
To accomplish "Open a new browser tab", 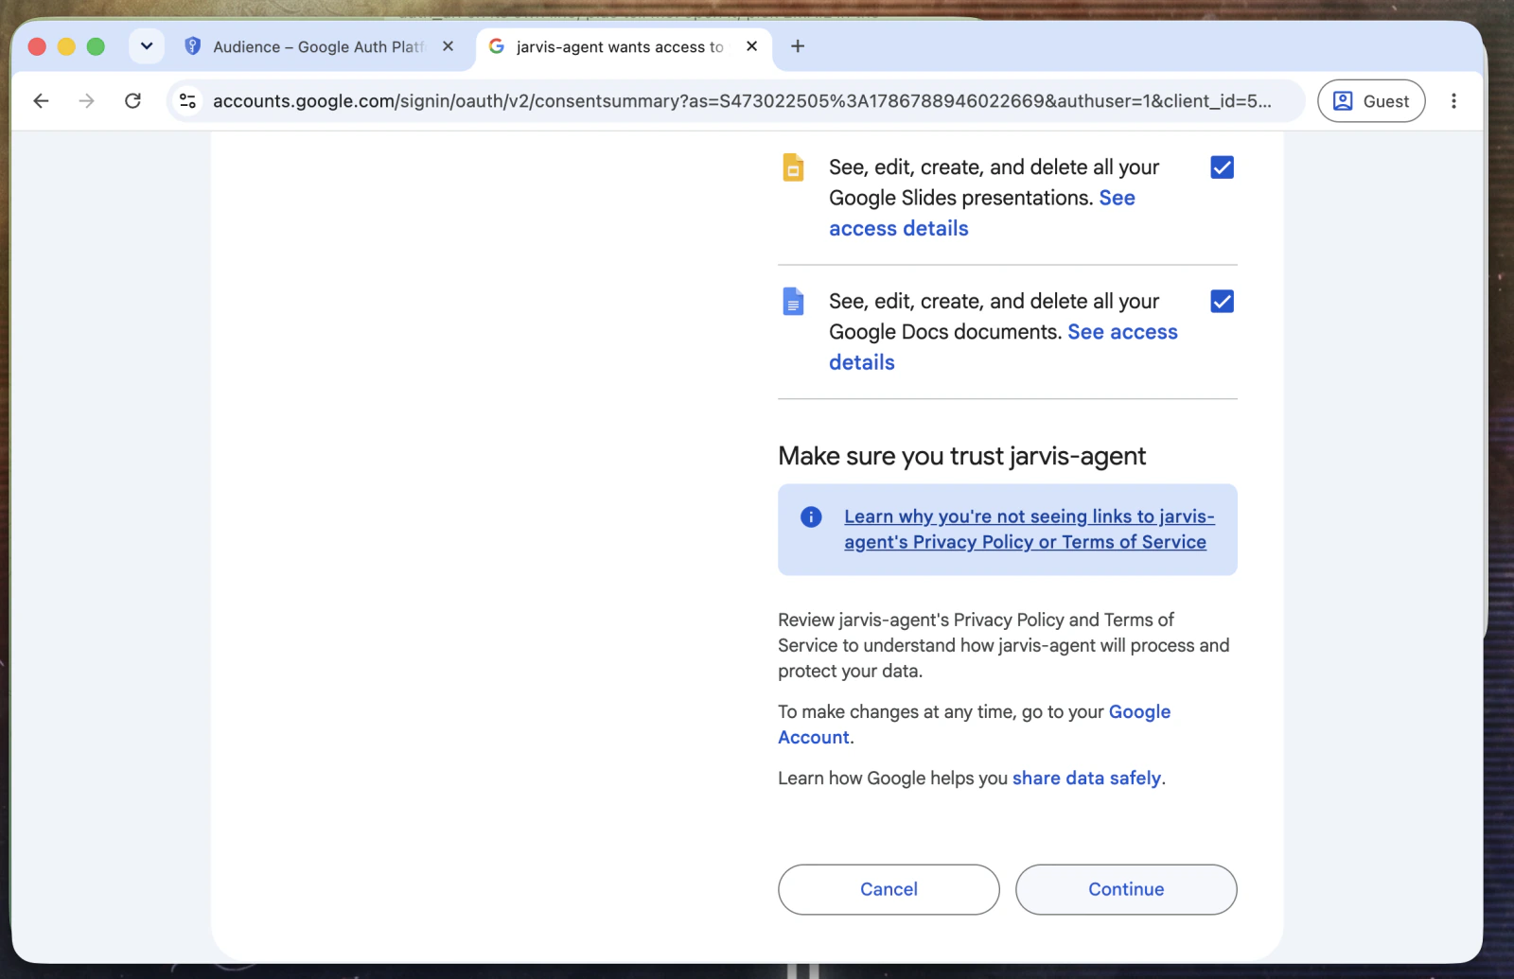I will point(798,46).
